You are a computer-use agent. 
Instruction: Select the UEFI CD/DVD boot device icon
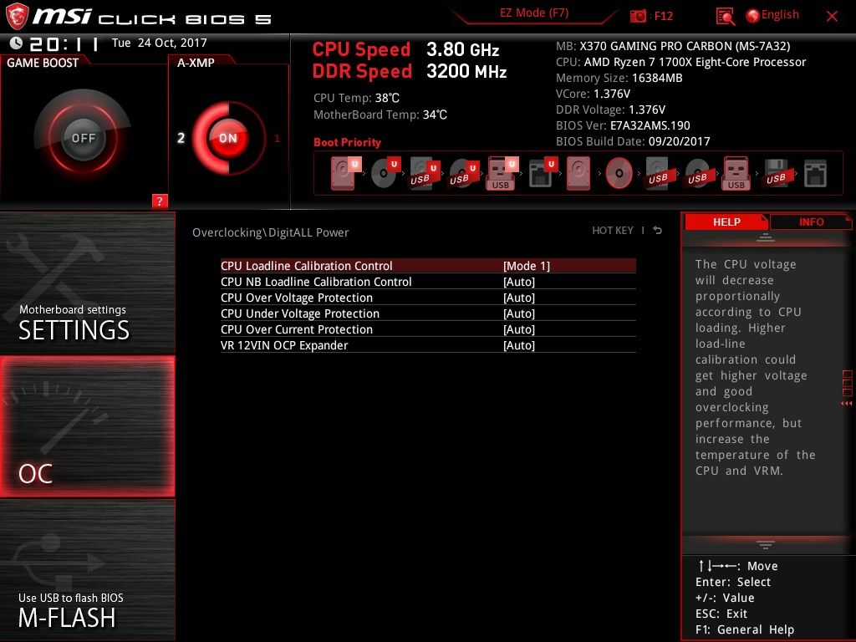pyautogui.click(x=385, y=173)
